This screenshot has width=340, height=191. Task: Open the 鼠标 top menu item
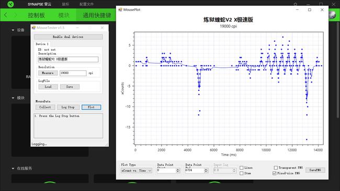pyautogui.click(x=65, y=4)
